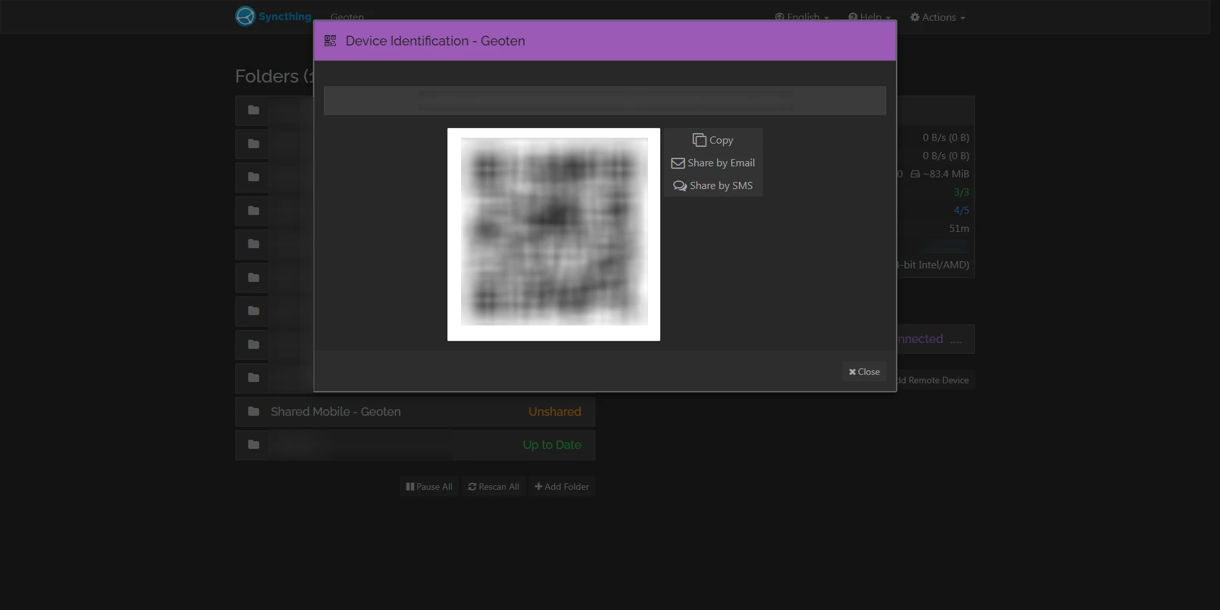Click the globe icon next to English

(x=779, y=17)
